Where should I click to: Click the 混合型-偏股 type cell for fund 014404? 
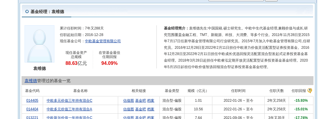(x=172, y=109)
